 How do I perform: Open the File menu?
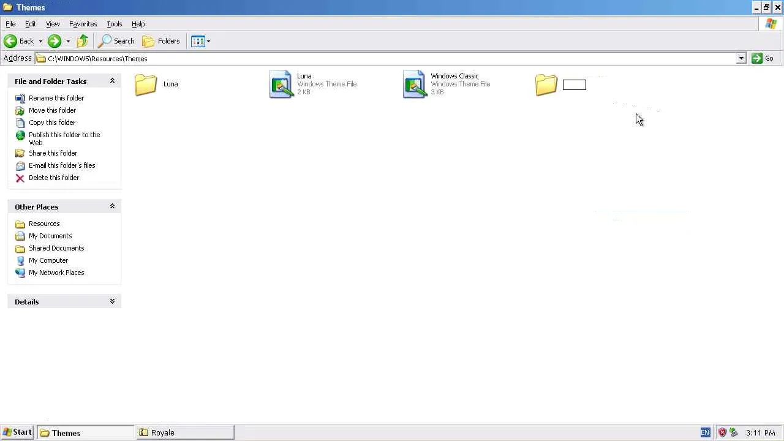(x=10, y=24)
